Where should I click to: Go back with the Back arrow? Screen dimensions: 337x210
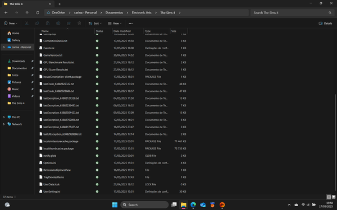(6, 13)
